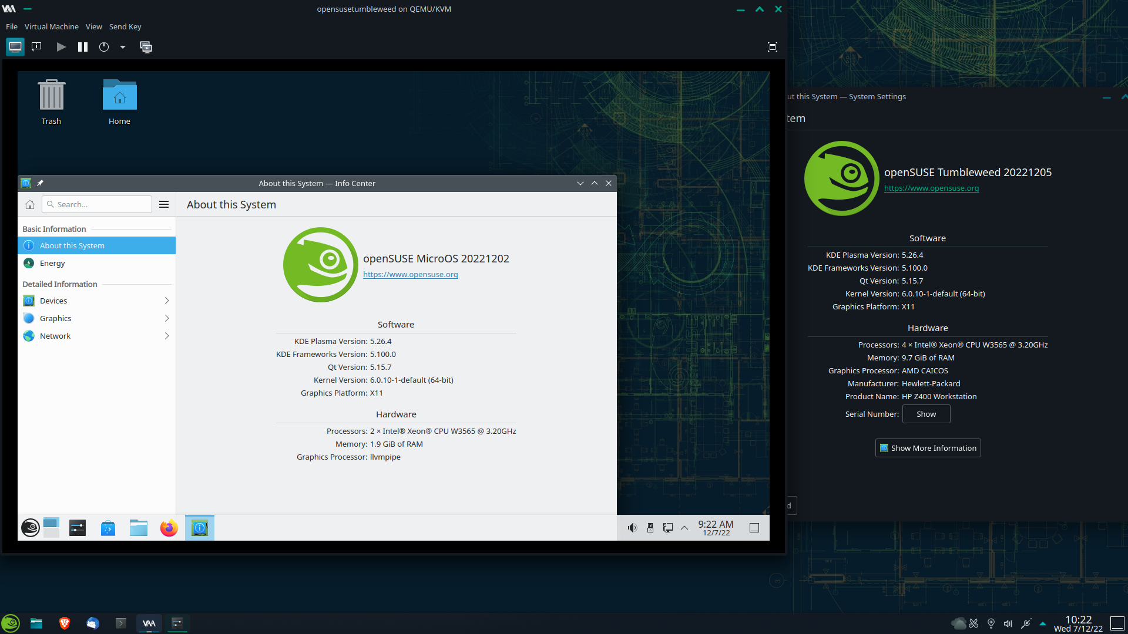Open the Info Center hamburger menu
The height and width of the screenshot is (634, 1128).
(164, 204)
